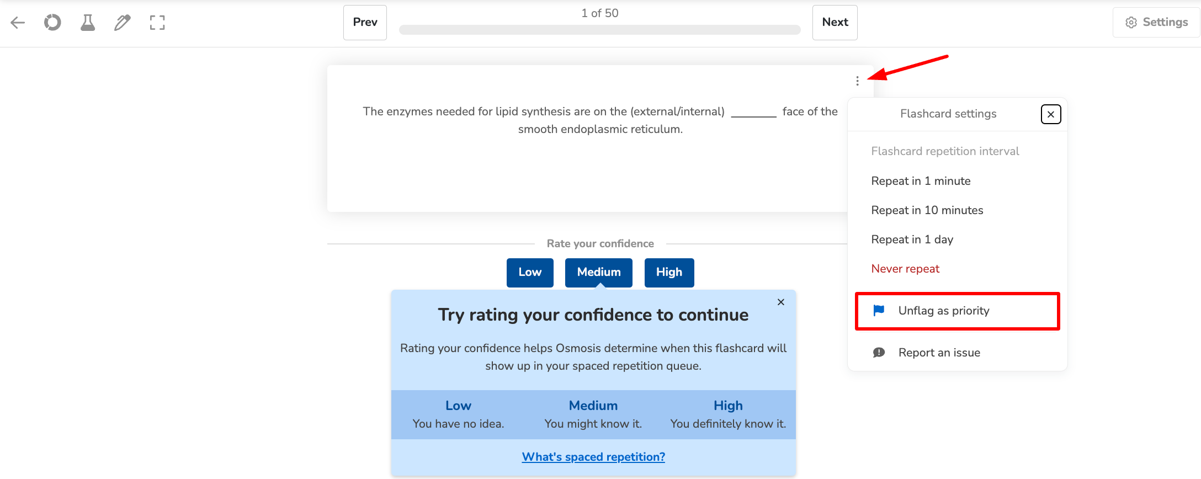
Task: Rate confidence as High
Action: [x=669, y=273]
